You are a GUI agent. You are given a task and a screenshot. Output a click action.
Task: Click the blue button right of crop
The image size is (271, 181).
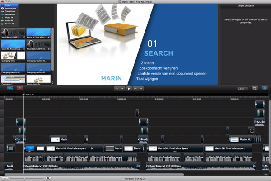265,89
